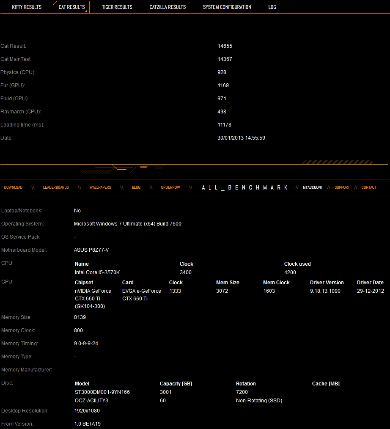Viewport: 390px width, 429px height.
Task: Click the driver date 29-12-2012
Action: coord(370,291)
